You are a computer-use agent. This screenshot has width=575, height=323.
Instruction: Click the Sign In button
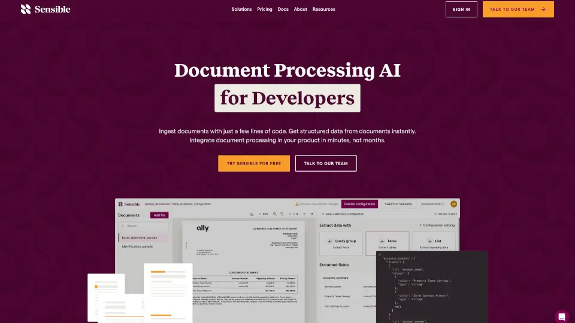coord(461,10)
